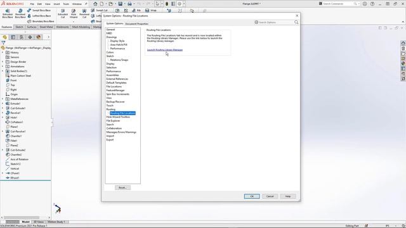Select File Locations in the options list

(x=114, y=87)
